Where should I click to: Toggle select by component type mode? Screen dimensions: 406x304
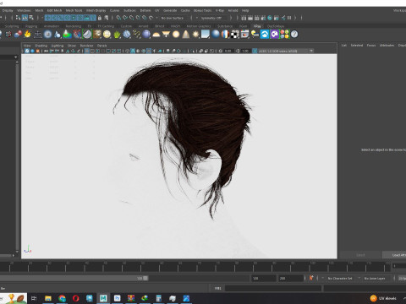tap(31, 18)
